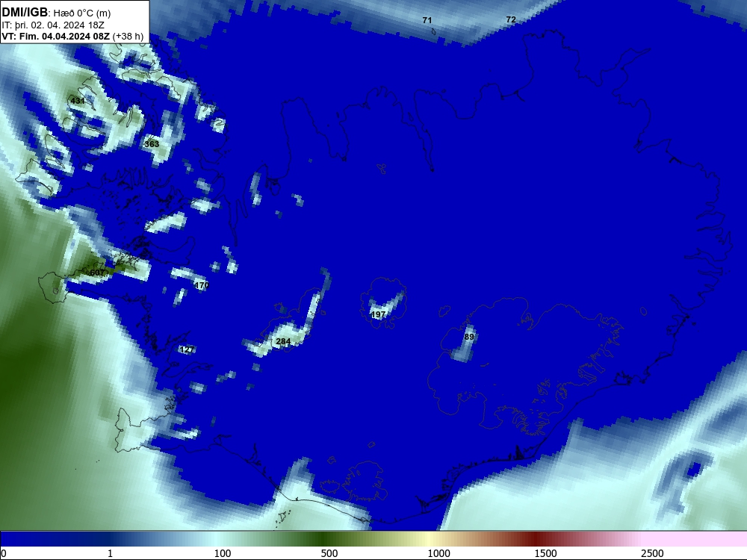Click the DMI/IGB title text
The height and width of the screenshot is (560, 747).
tap(25, 13)
